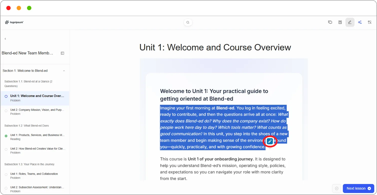
Task: Click the Section 1: Welcome to Blend-ed label
Action: tap(25, 71)
